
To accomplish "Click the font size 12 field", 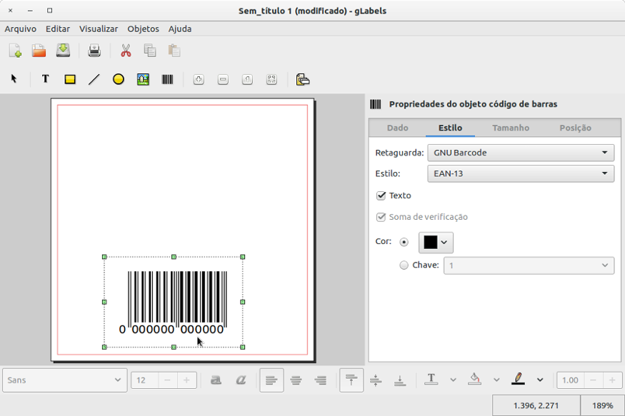I will [x=145, y=380].
